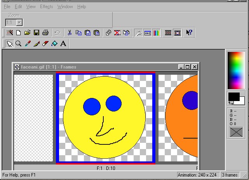Image resolution: width=249 pixels, height=180 pixels.
Task: Click 'For Help, press F1' status text
Action: [19, 175]
